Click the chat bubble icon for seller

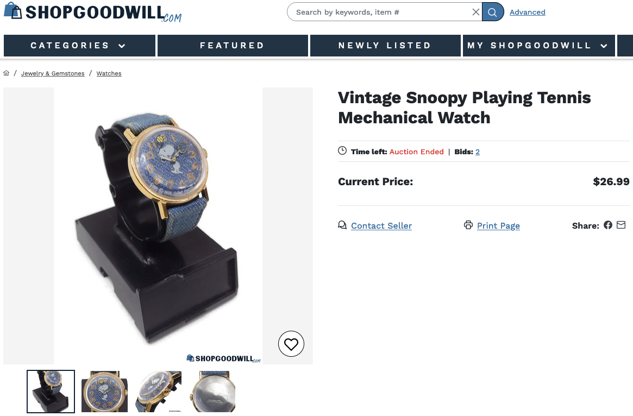click(342, 225)
